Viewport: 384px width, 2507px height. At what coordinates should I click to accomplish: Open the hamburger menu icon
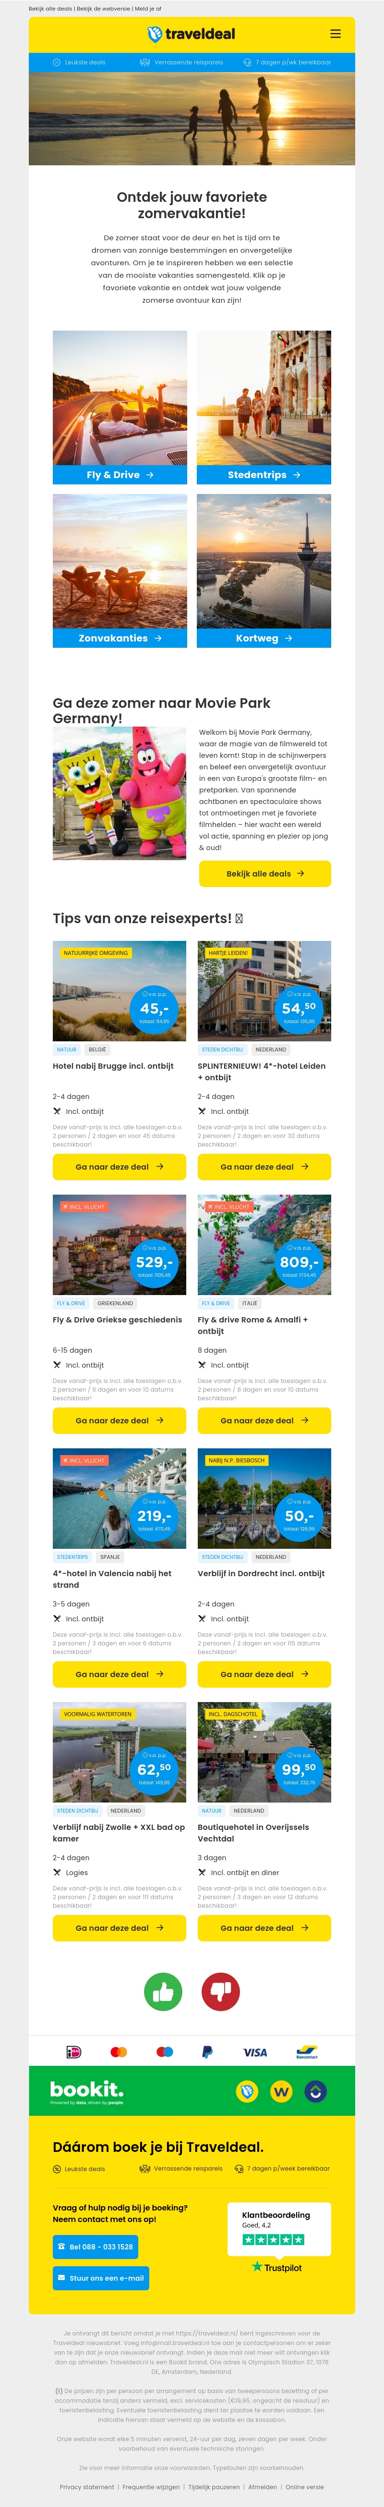[336, 33]
